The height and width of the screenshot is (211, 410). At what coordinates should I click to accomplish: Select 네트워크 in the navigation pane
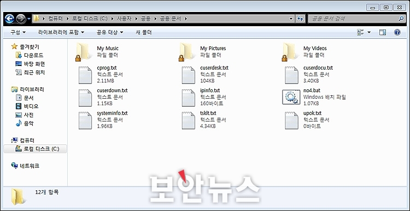pyautogui.click(x=30, y=166)
